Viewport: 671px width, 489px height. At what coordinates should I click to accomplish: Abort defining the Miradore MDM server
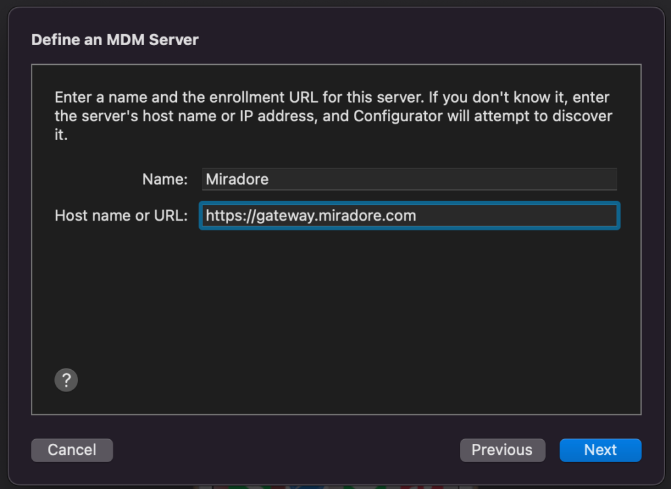[71, 450]
